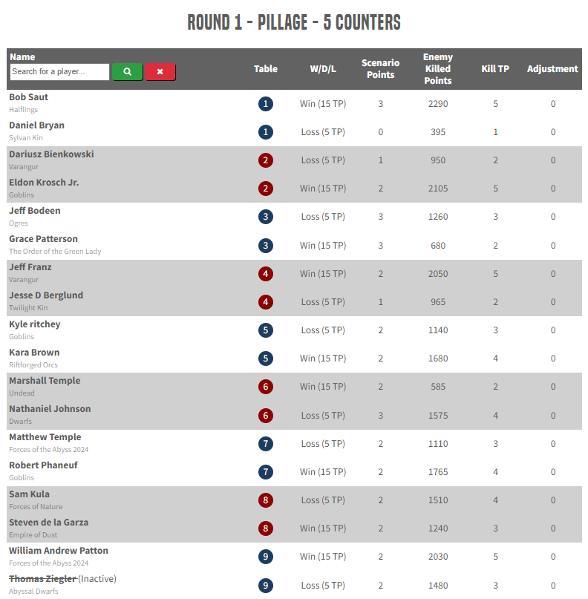The image size is (588, 599).
Task: Open inactive player Thomas Ziegler
Action: (x=42, y=579)
